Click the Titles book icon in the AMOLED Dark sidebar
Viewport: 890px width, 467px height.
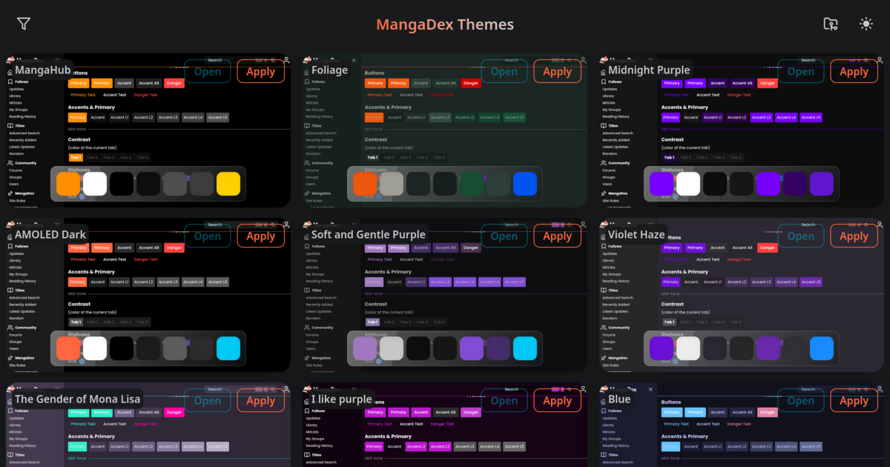coord(10,291)
